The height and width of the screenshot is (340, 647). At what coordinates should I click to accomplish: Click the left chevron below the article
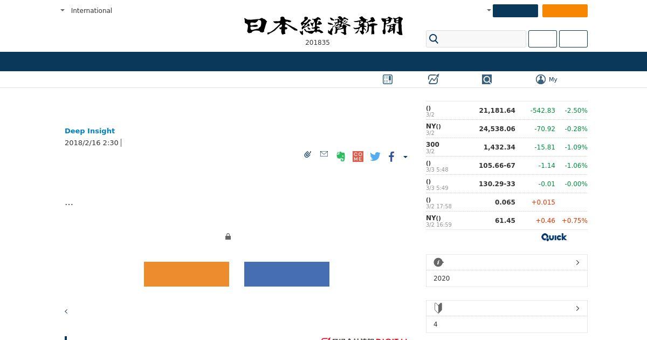[x=66, y=311]
